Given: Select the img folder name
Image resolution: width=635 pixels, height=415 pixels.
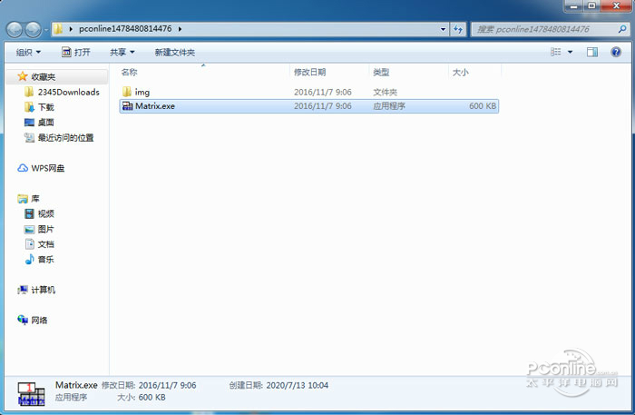Looking at the screenshot, I should point(142,93).
